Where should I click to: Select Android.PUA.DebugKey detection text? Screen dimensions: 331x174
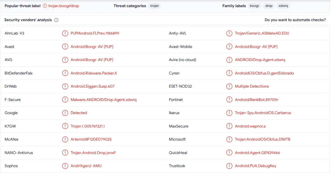(x=255, y=166)
